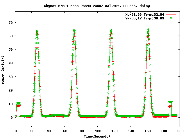Click the Time(Seconds) axis label
Image resolution: width=186 pixels, height=139 pixels.
tap(97, 136)
